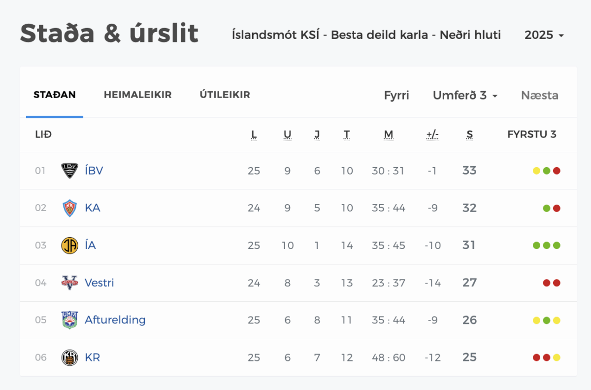This screenshot has width=591, height=390.
Task: Click the Afturelding club logo
Action: pos(69,320)
